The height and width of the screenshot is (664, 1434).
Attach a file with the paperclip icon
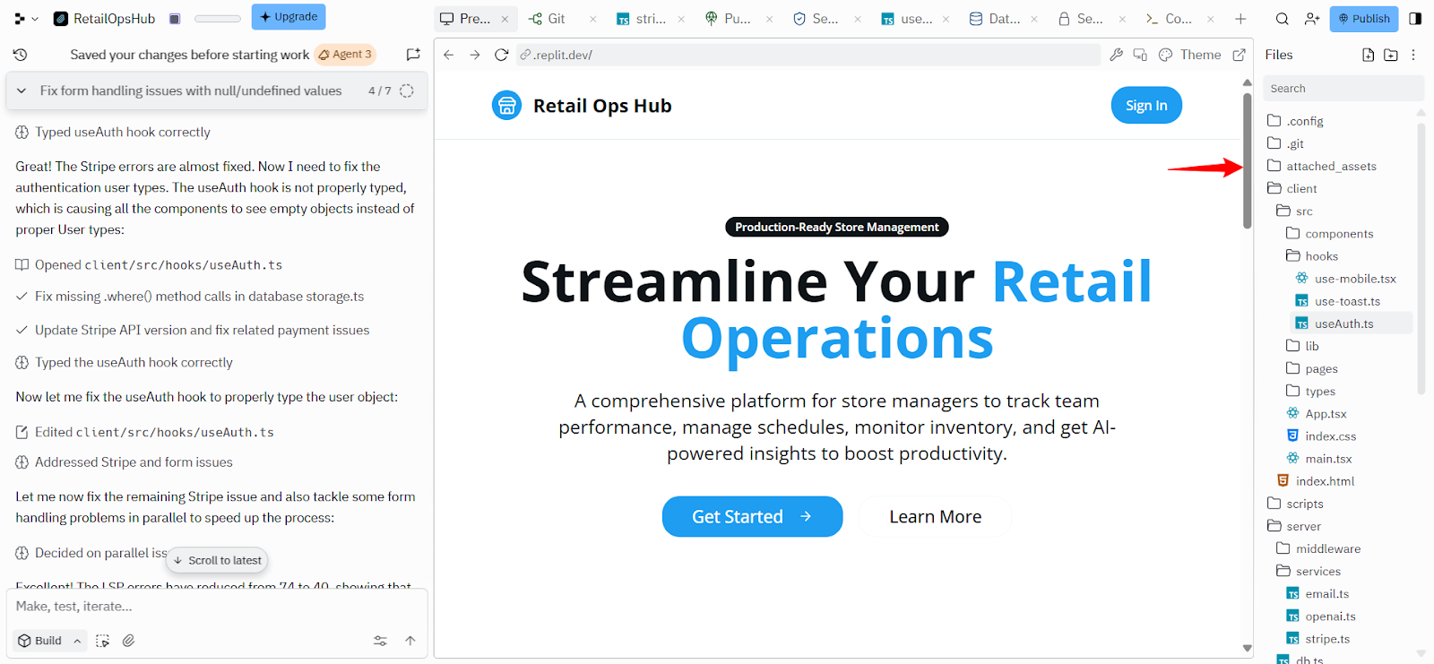pyautogui.click(x=129, y=641)
